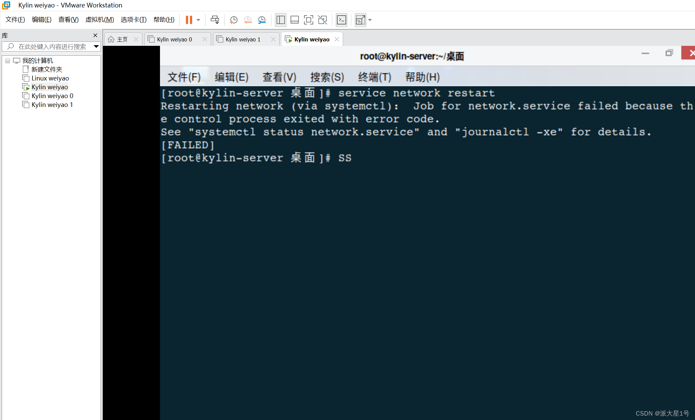
Task: Enter full screen mode icon
Action: click(308, 20)
